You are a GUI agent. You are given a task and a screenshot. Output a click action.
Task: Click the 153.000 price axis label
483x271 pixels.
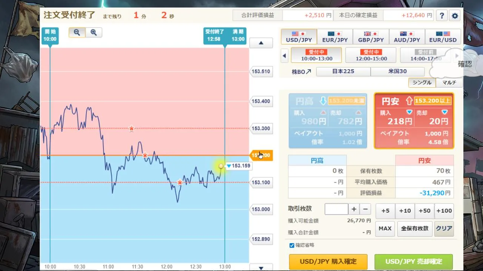261,209
